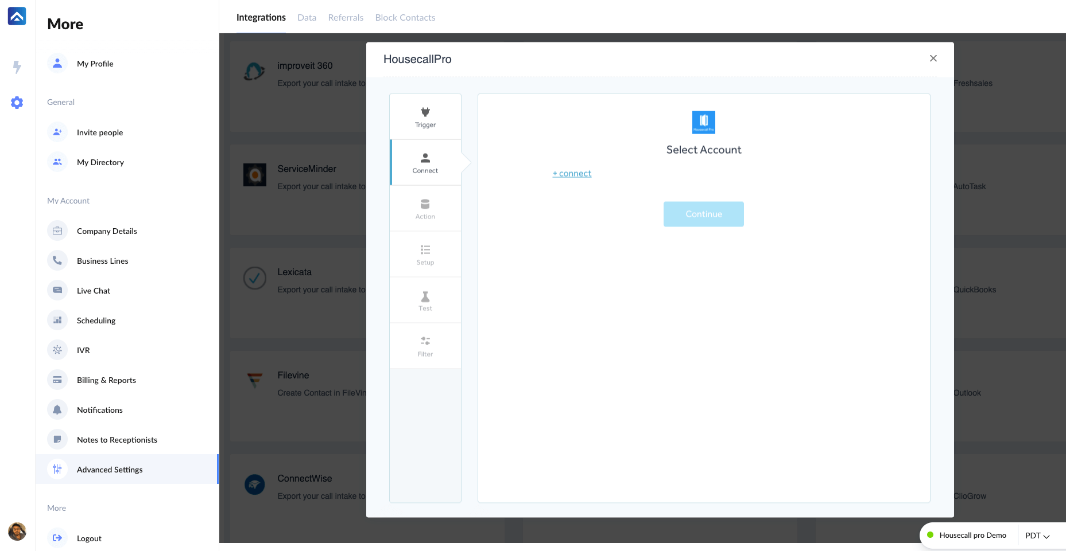Click the Company Details briefcase icon
The width and height of the screenshot is (1066, 551).
tap(57, 231)
